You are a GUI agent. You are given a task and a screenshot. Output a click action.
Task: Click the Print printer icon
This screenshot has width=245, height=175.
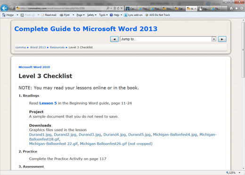click(x=62, y=15)
